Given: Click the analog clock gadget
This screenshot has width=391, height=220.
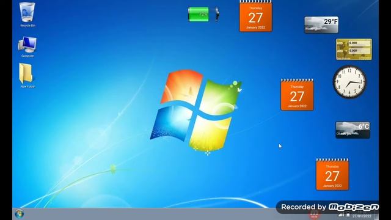Looking at the screenshot, I should pyautogui.click(x=349, y=82).
